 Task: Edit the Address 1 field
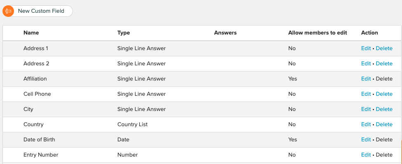pyautogui.click(x=366, y=49)
